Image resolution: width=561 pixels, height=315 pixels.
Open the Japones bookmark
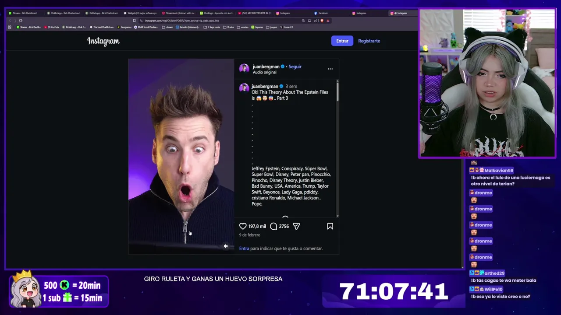point(257,27)
